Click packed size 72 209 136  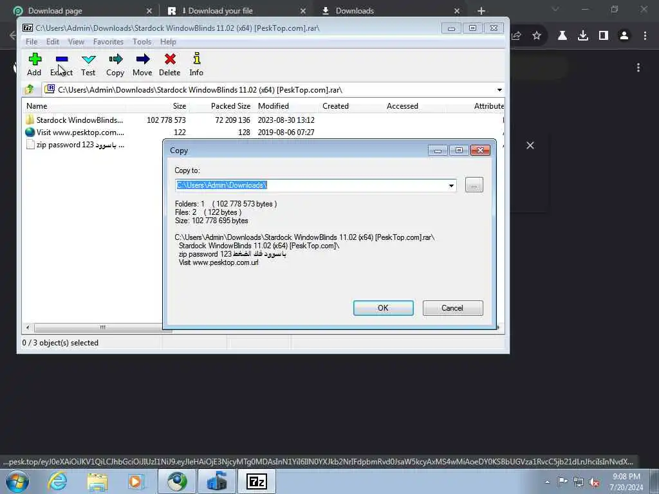232,120
